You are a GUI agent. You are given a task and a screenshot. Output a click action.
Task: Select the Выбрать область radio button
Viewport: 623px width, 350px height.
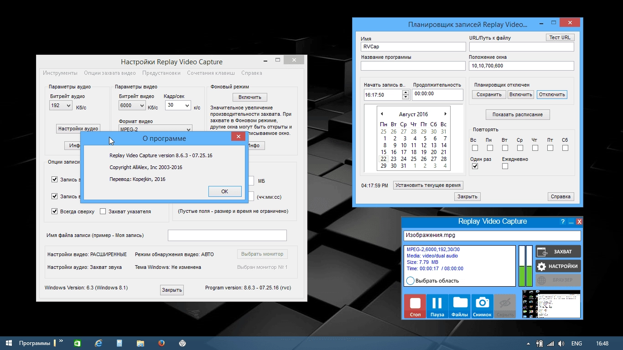[x=410, y=281]
